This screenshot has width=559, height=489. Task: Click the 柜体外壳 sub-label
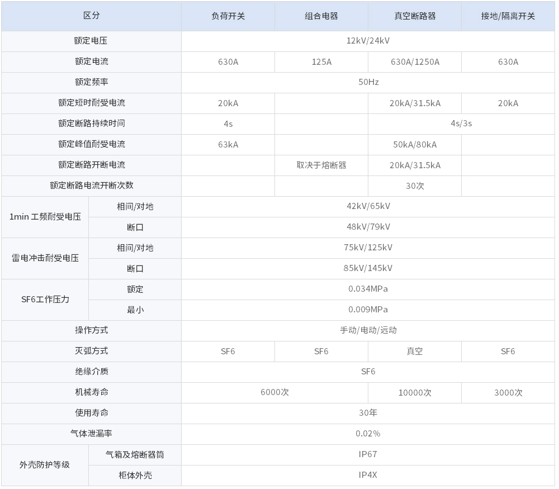coord(135,476)
